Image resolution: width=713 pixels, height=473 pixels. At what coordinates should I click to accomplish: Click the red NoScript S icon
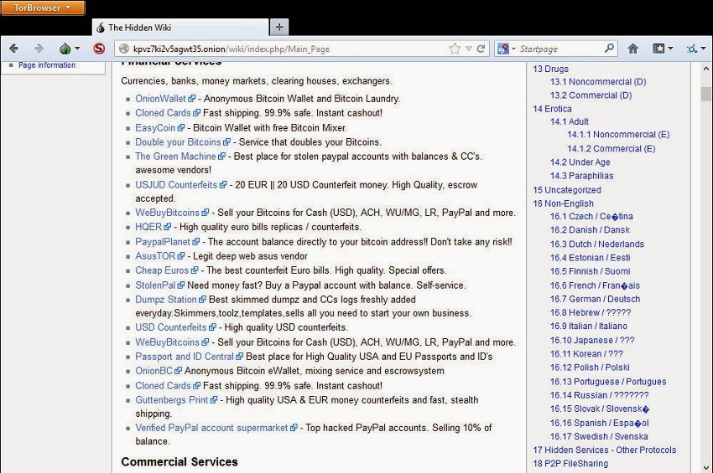[99, 49]
